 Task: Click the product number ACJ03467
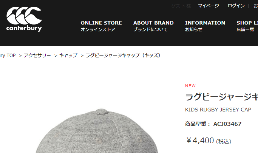(x=227, y=124)
